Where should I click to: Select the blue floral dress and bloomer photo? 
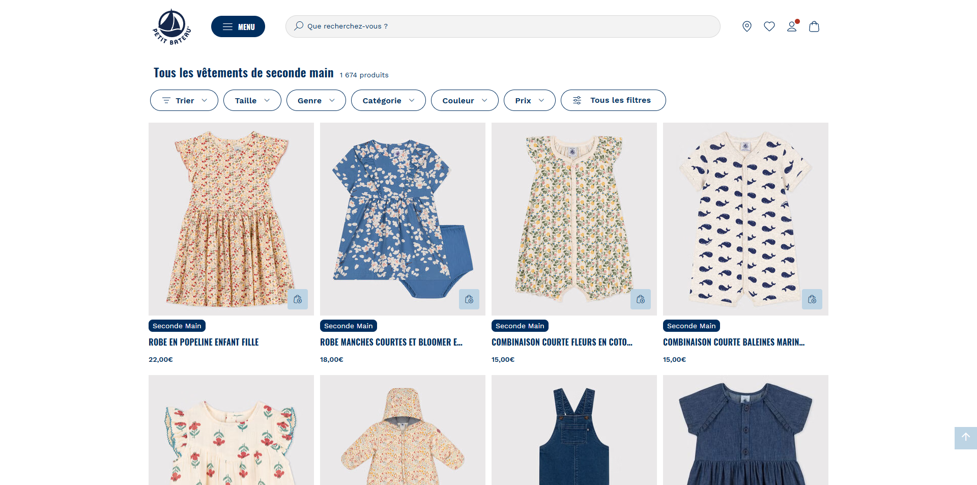(x=403, y=219)
